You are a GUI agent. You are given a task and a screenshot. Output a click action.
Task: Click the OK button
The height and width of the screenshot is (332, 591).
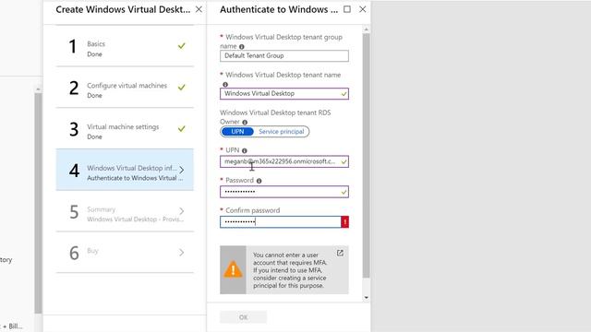point(244,317)
